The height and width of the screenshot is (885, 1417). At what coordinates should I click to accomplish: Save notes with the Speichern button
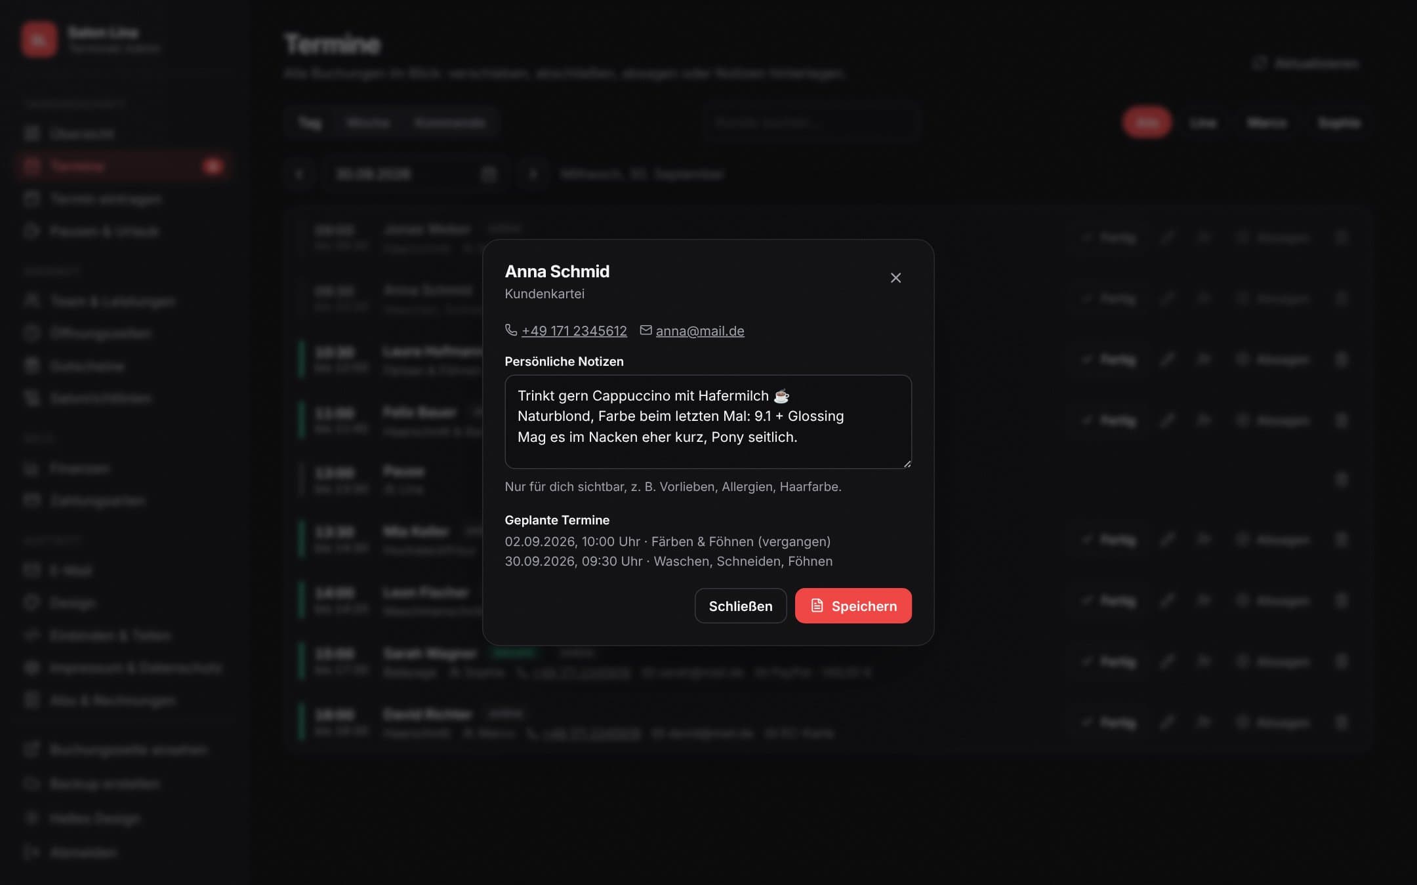point(853,606)
